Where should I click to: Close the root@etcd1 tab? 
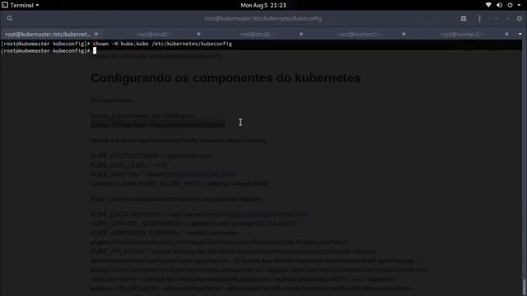click(198, 35)
